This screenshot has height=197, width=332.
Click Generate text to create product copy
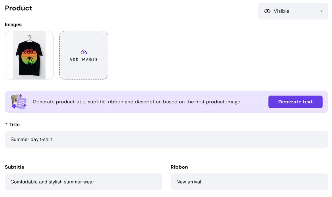pyautogui.click(x=295, y=102)
